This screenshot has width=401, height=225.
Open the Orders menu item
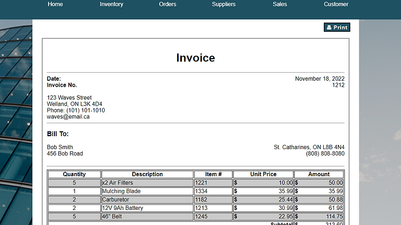(167, 4)
